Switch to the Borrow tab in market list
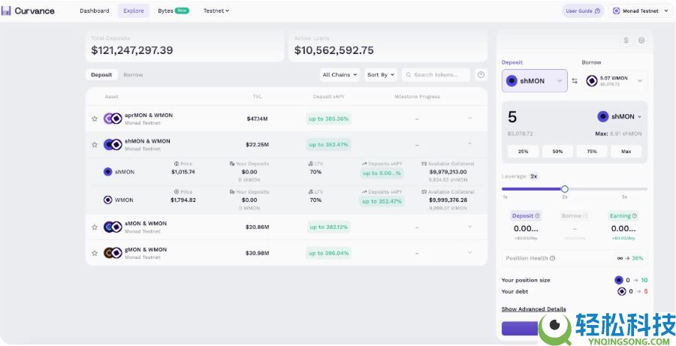 pyautogui.click(x=133, y=75)
